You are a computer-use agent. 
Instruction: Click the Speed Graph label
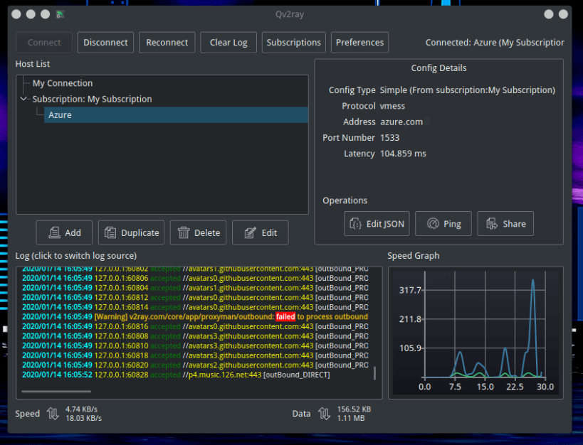[x=414, y=256]
